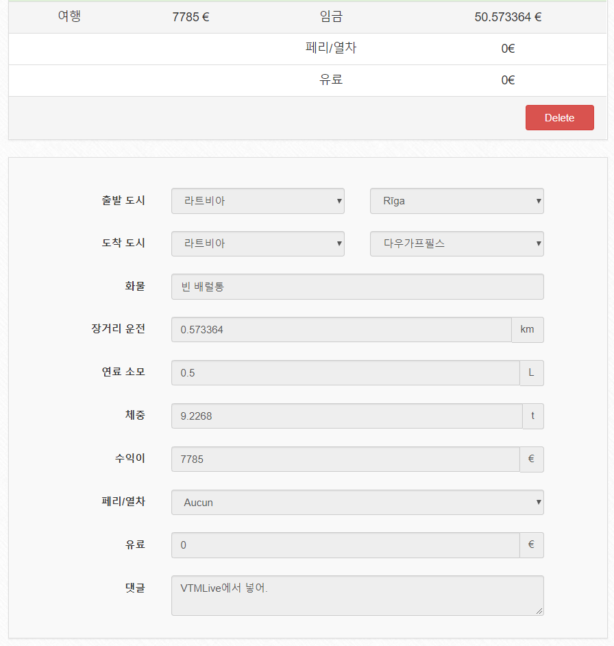
Task: Click the red Delete button
Action: coord(559,118)
